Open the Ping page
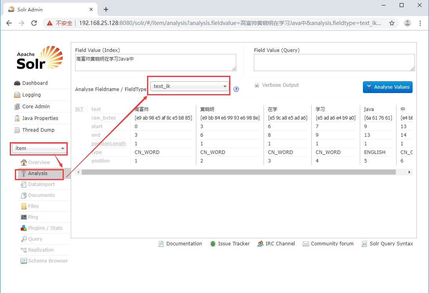The width and height of the screenshot is (429, 293). tap(33, 217)
